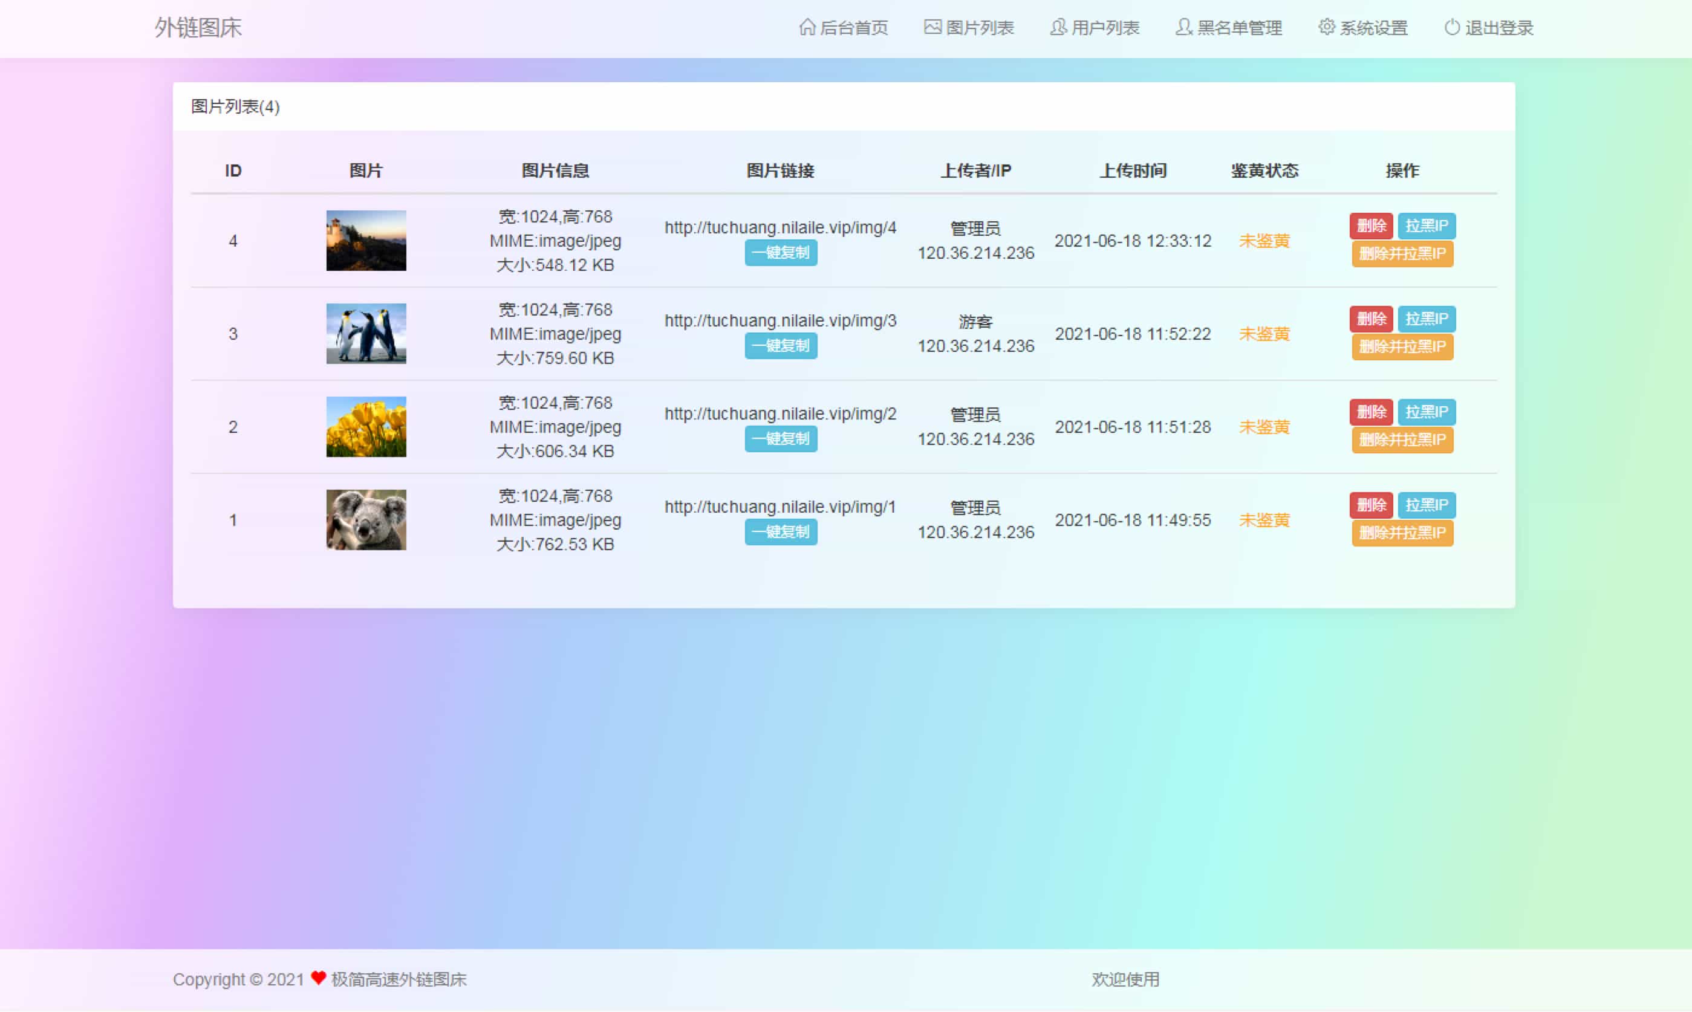The height and width of the screenshot is (1012, 1692).
Task: Click the penguin image thumbnail
Action: pos(365,334)
